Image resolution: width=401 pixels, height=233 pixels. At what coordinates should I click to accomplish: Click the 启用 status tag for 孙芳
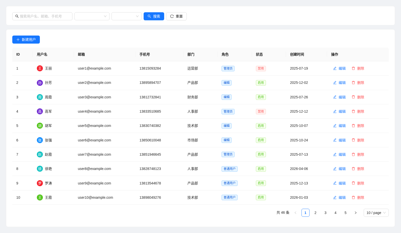[x=261, y=83]
